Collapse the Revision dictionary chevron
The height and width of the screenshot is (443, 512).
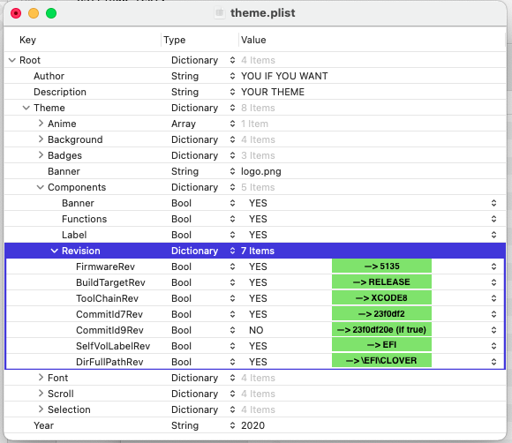pos(55,251)
